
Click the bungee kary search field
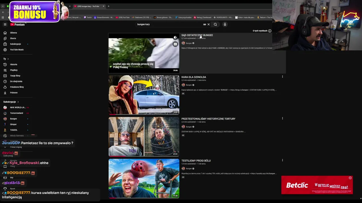click(x=170, y=25)
